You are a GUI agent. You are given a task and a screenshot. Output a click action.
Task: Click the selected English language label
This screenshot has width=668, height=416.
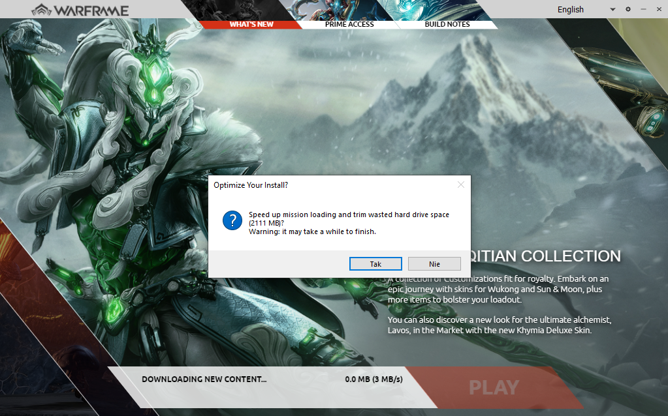click(x=571, y=9)
